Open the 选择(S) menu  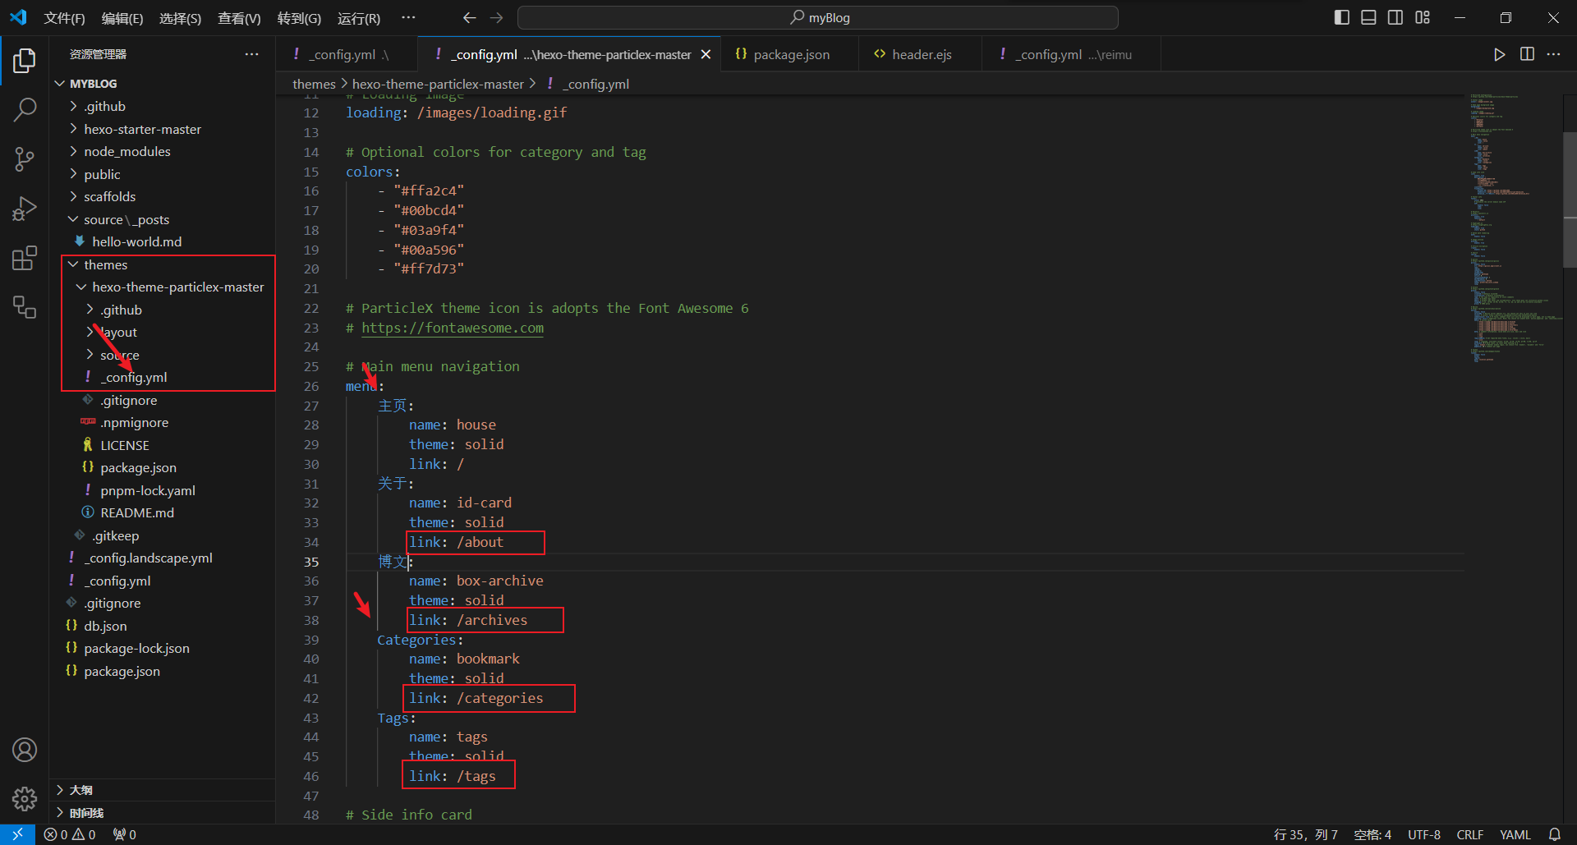(180, 18)
